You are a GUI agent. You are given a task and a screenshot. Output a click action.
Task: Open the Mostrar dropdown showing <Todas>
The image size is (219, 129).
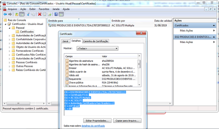point(97,49)
